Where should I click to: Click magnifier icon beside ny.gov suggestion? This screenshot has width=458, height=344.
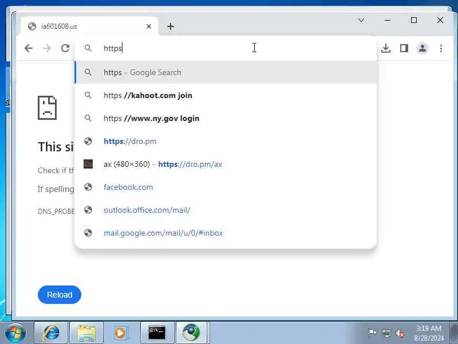click(x=88, y=118)
